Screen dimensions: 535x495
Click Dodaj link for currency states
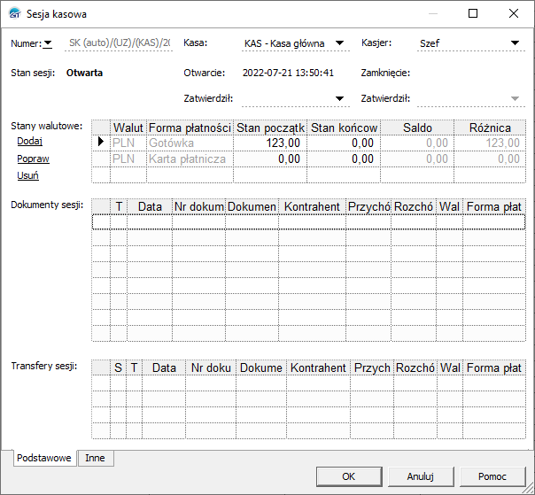(30, 141)
